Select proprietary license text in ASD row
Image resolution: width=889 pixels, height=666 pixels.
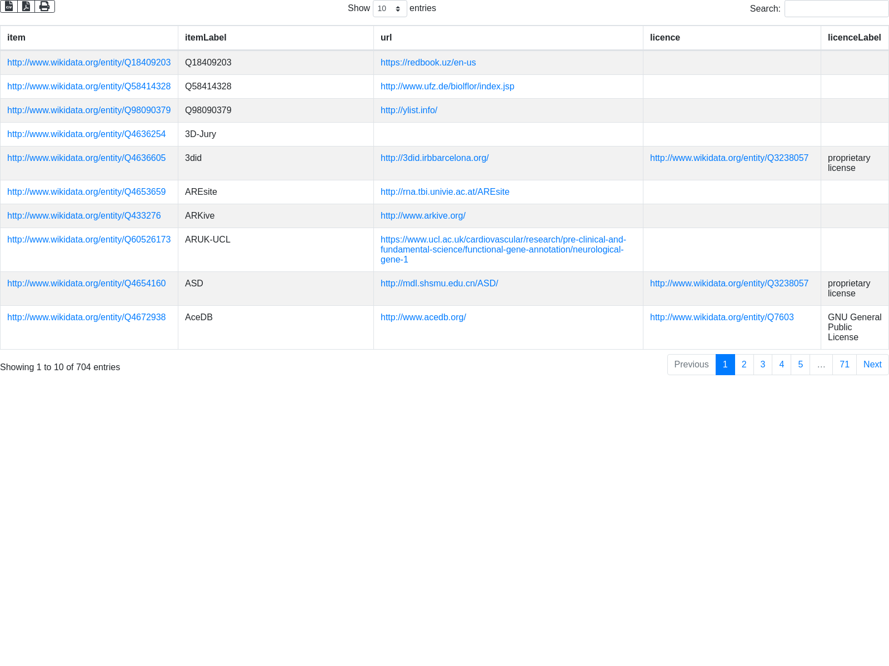[x=849, y=289]
